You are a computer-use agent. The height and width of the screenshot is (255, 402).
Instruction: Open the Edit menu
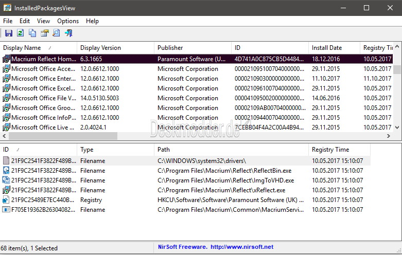pyautogui.click(x=25, y=21)
